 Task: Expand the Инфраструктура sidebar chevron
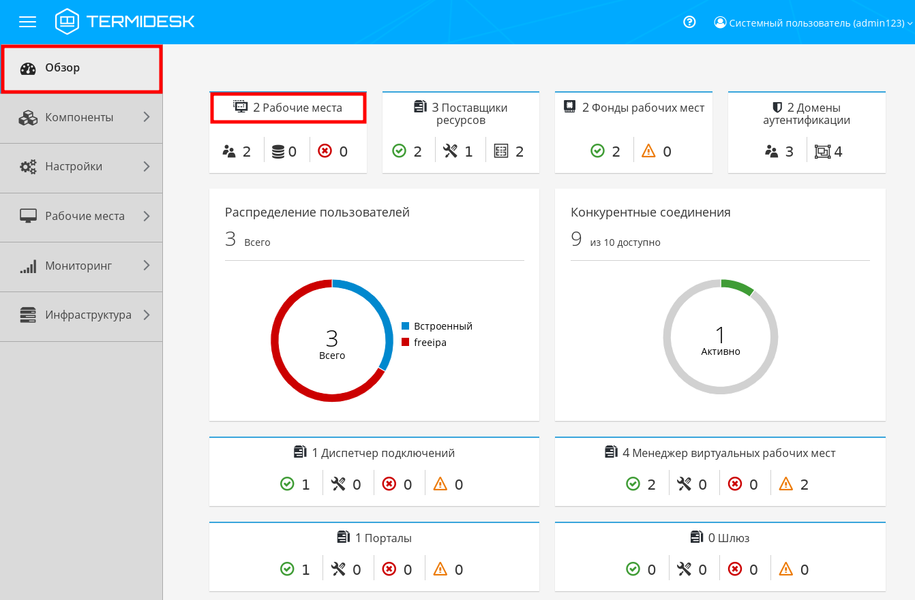click(147, 315)
